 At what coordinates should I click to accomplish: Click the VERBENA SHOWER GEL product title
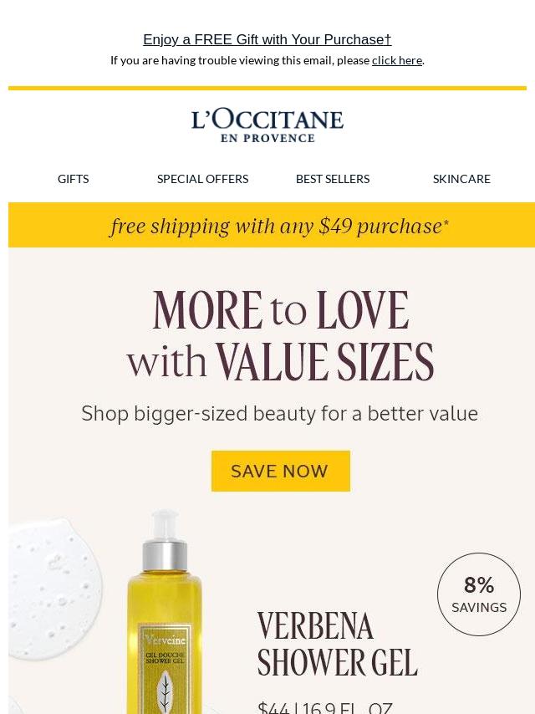click(x=338, y=644)
